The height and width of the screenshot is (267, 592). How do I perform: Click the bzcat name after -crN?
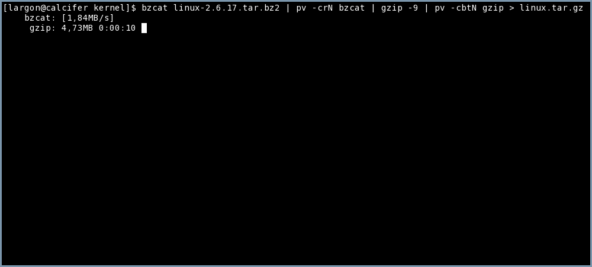352,8
